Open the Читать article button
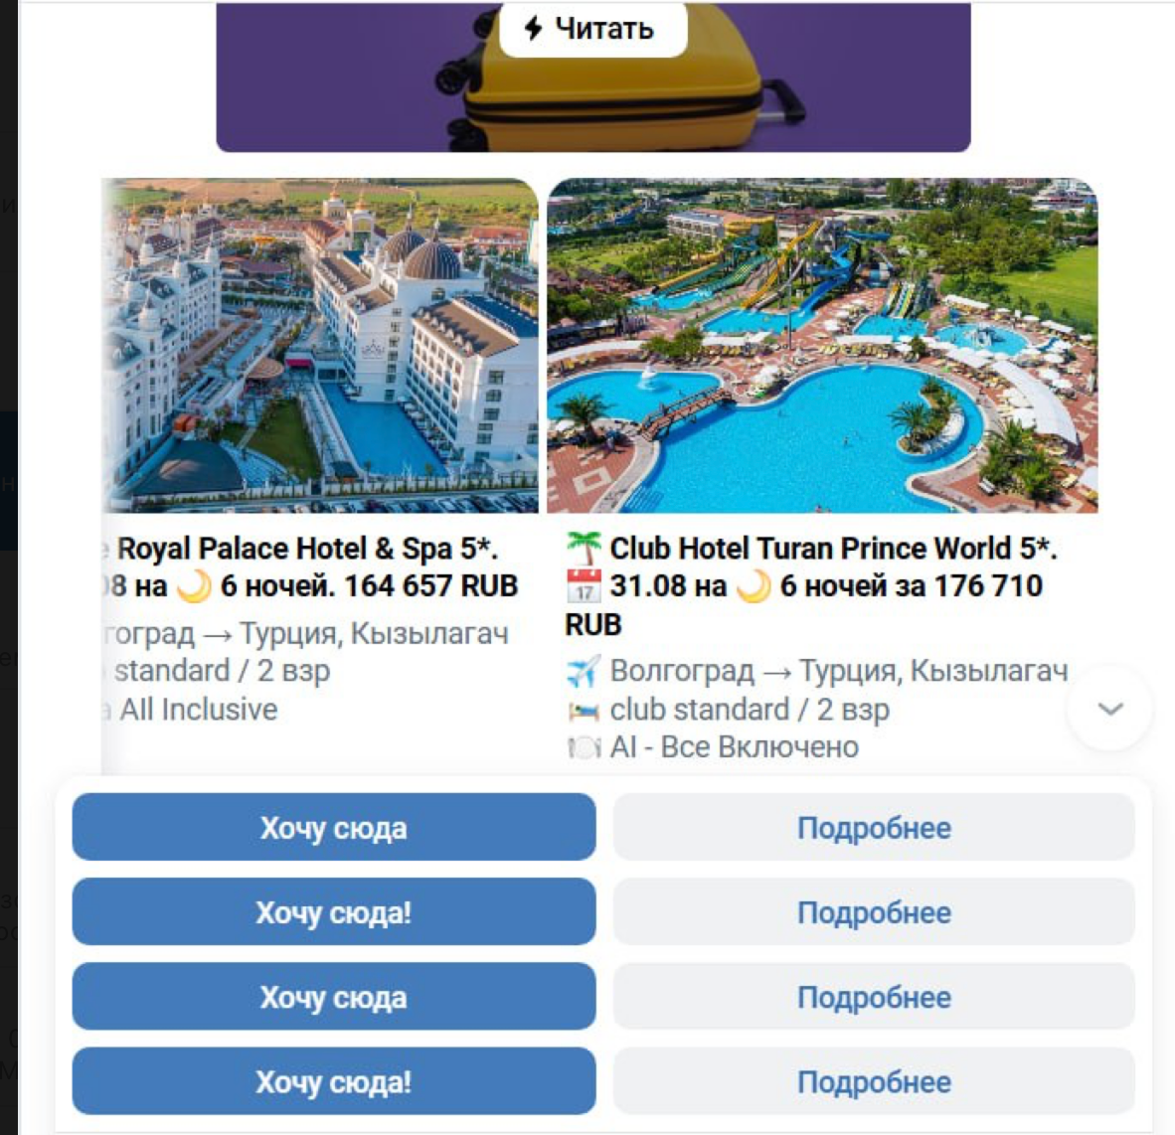Viewport: 1175px width, 1135px height. 592,29
